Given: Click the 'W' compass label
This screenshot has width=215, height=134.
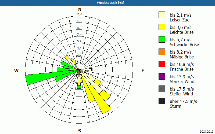Looking at the screenshot, I should 16,71.
